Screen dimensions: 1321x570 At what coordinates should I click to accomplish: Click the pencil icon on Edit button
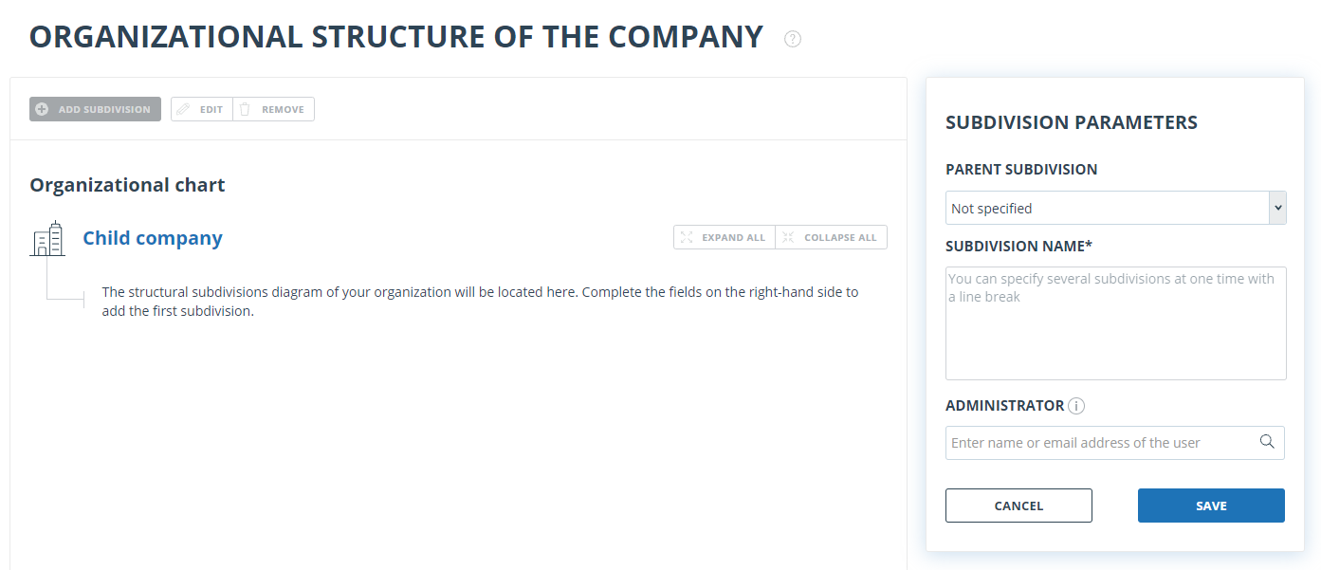click(184, 109)
